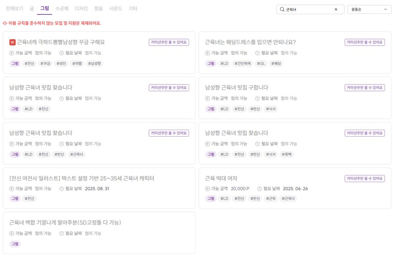The image size is (393, 260).
Task: Click P price icon beside 20,000 P
Action: pyautogui.click(x=208, y=189)
